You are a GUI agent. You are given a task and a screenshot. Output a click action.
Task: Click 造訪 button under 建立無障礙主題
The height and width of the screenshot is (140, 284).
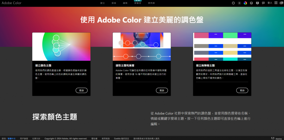point(242,90)
